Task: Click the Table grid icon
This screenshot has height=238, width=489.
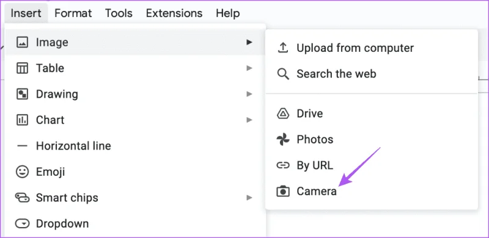Action: click(22, 68)
